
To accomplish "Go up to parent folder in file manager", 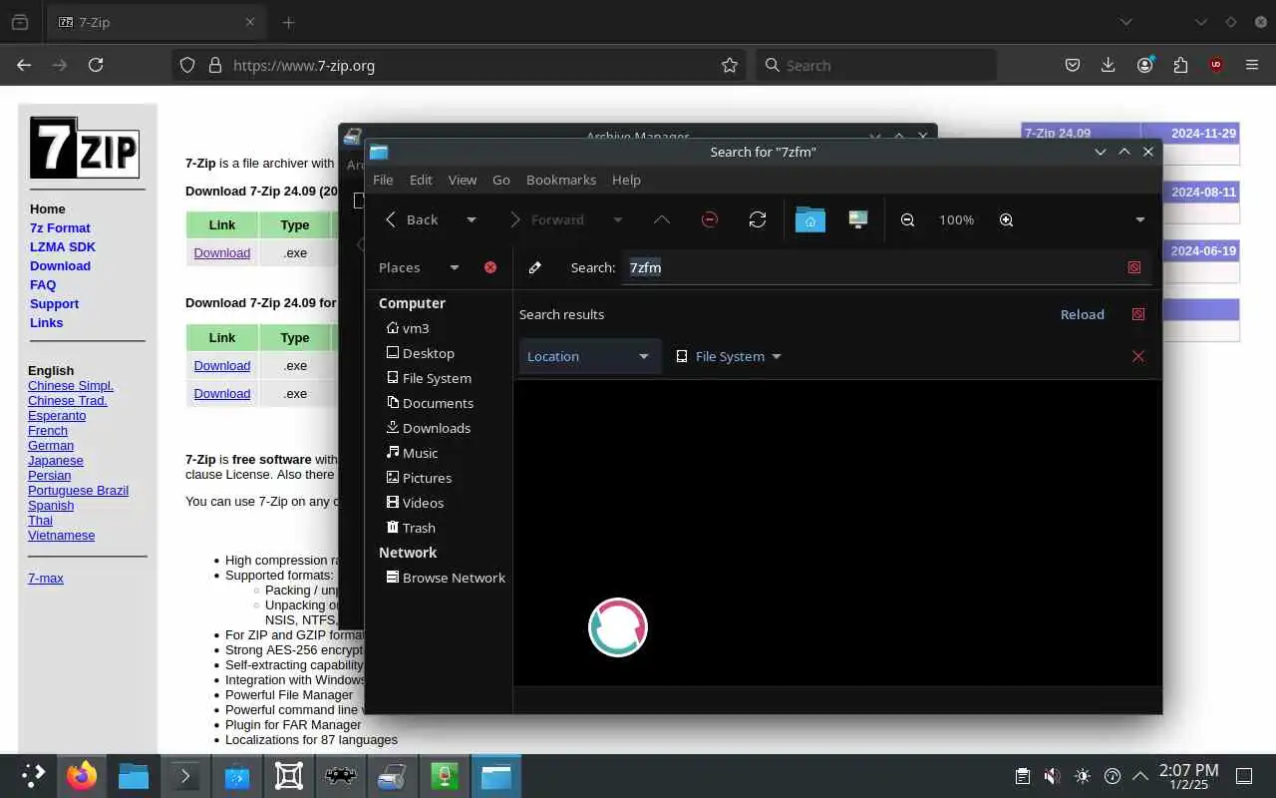I will point(662,219).
